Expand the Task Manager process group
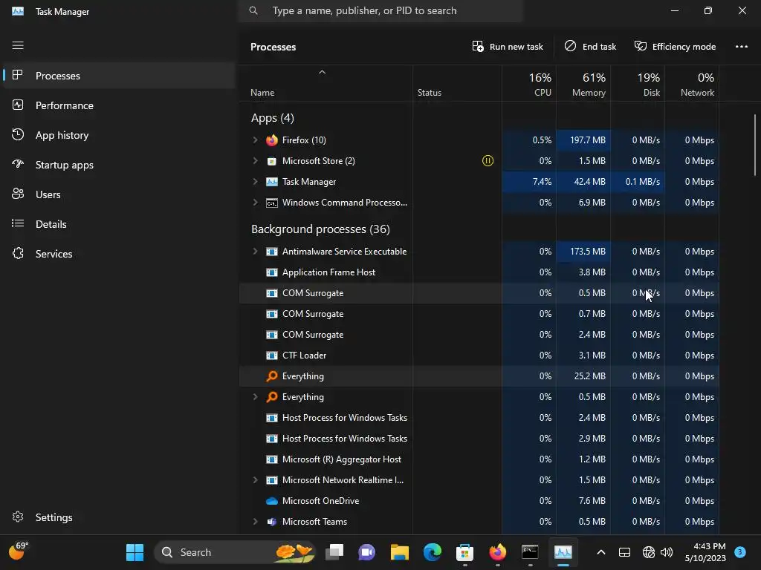This screenshot has height=570, width=761. [x=256, y=182]
